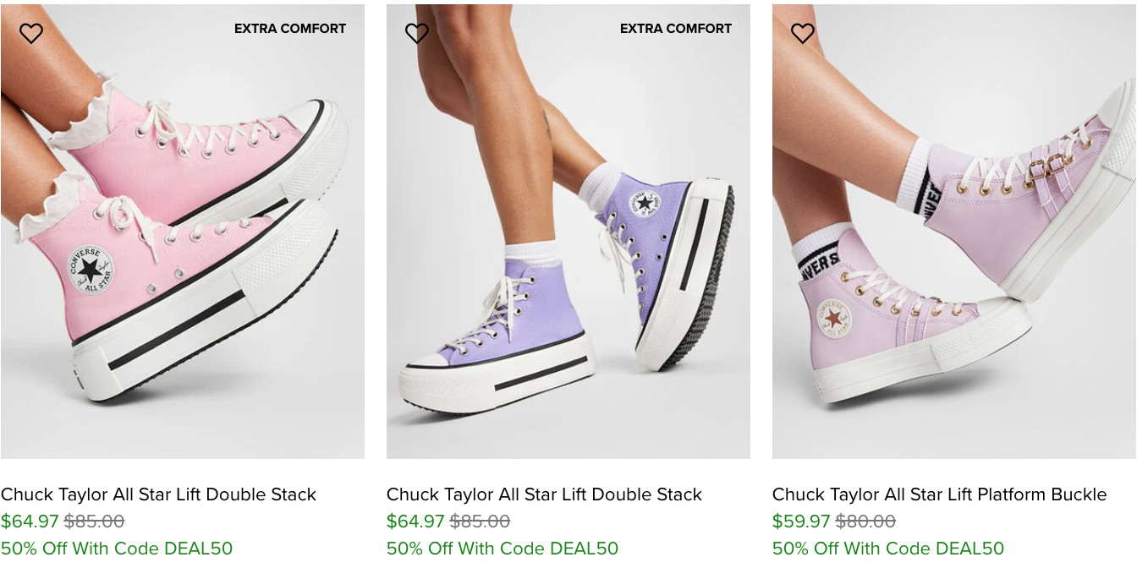Click the $64.97 sale price under the pink sneaker
This screenshot has height=568, width=1137.
pyautogui.click(x=30, y=522)
